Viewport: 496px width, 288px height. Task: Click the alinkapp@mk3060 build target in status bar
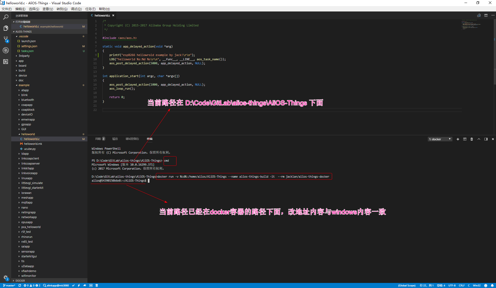tap(56, 285)
